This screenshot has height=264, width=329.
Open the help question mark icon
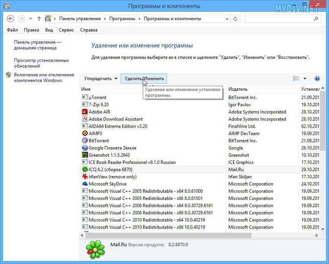point(317,78)
